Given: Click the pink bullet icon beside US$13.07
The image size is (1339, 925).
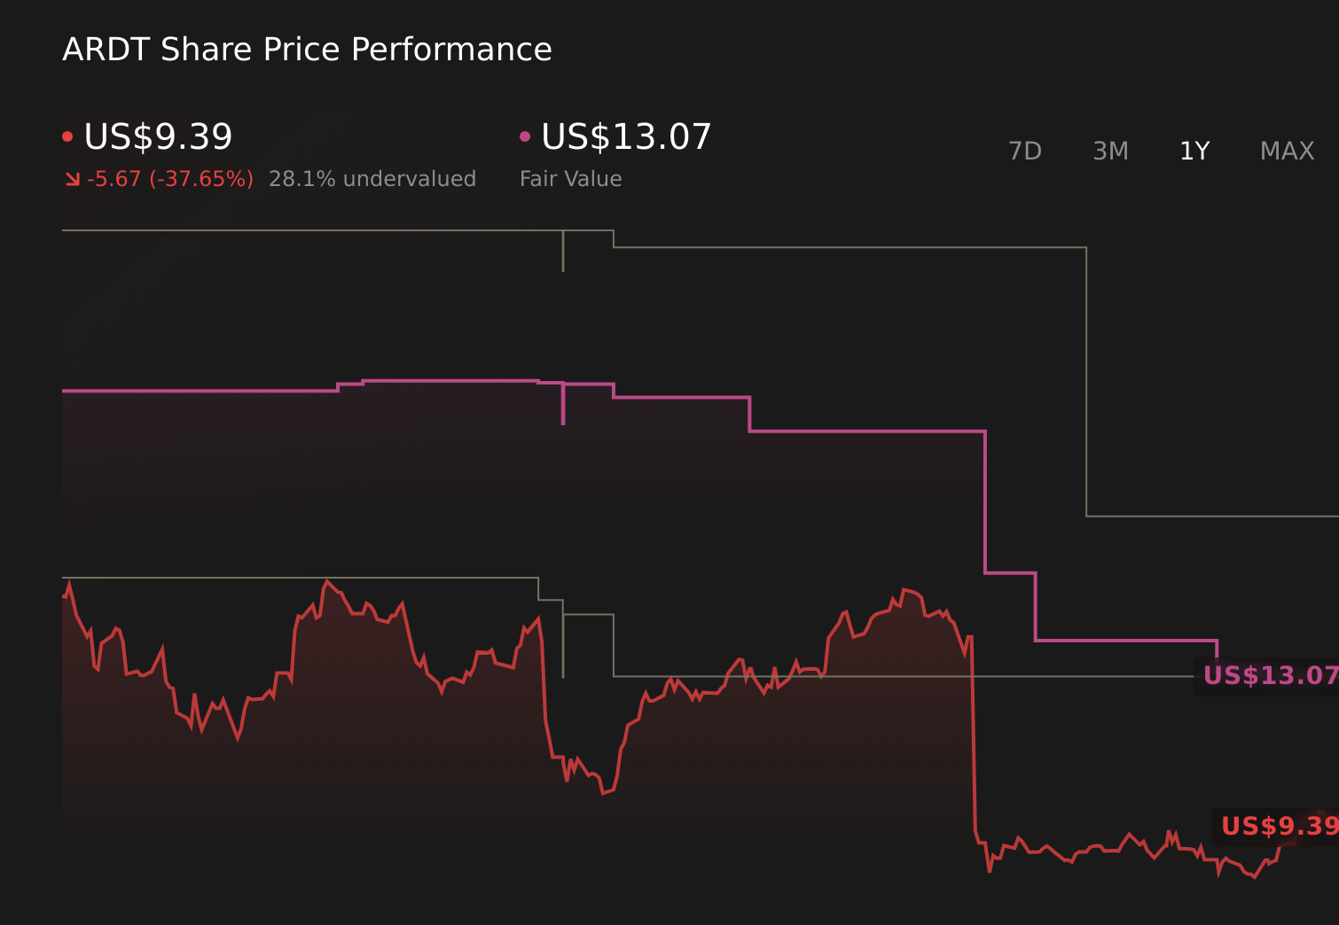Looking at the screenshot, I should [525, 135].
